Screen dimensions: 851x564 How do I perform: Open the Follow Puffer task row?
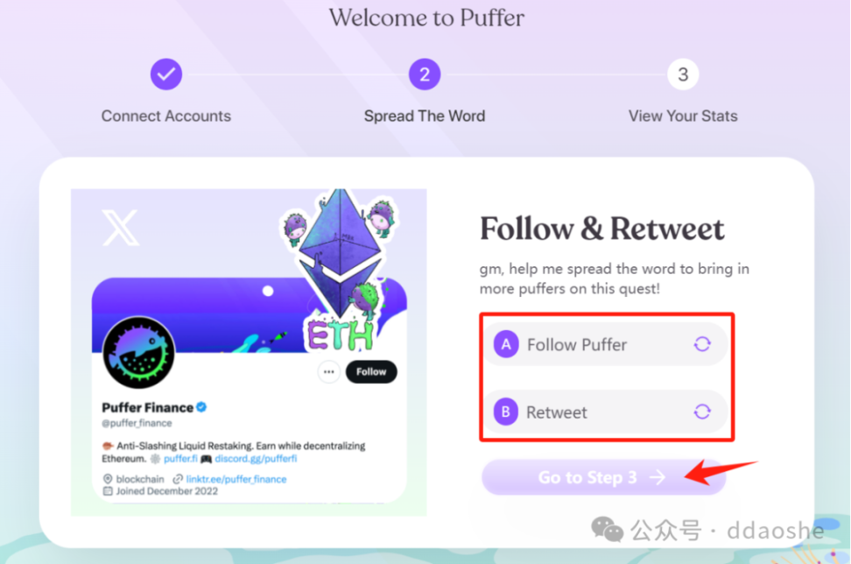(x=605, y=345)
